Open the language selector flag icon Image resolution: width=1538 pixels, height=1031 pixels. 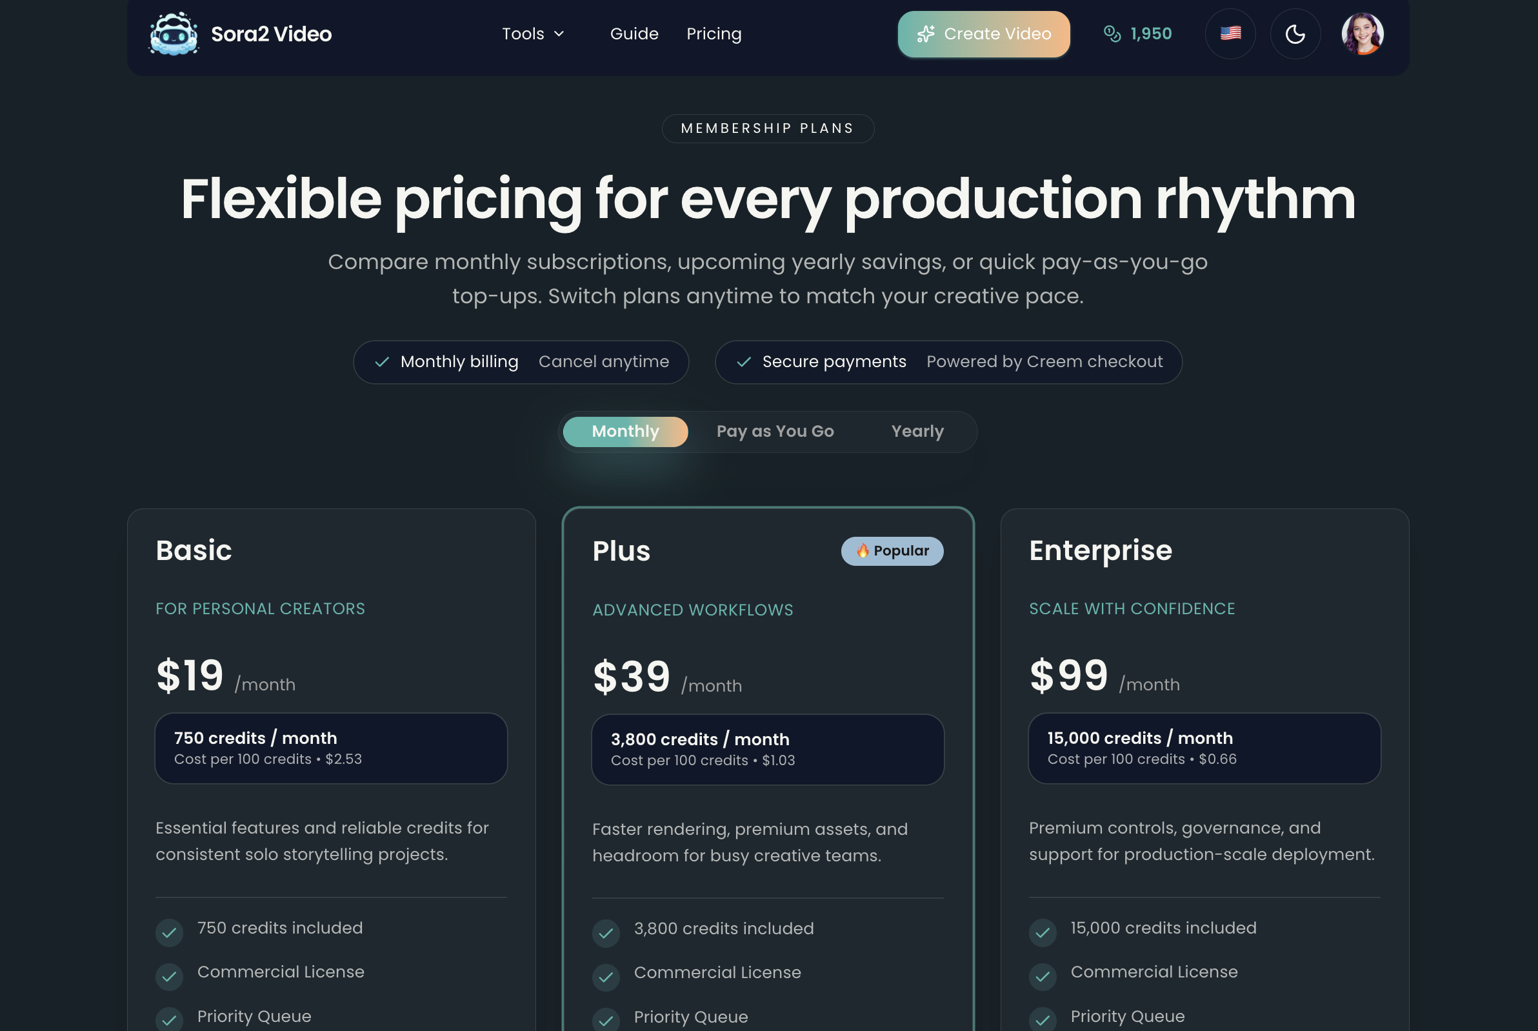(1230, 34)
